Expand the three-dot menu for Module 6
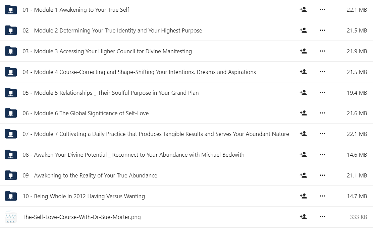The width and height of the screenshot is (373, 228). point(322,113)
